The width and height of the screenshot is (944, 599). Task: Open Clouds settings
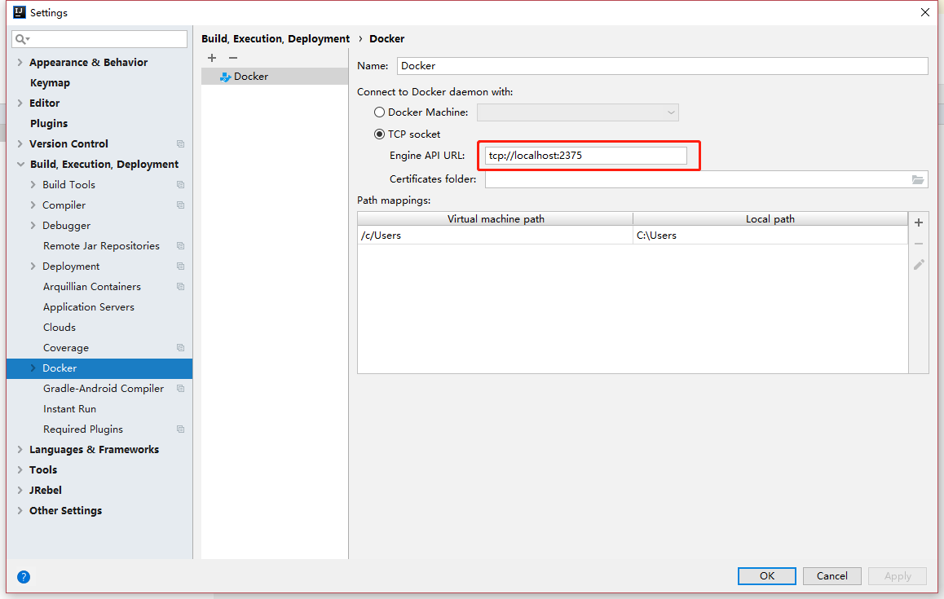pyautogui.click(x=59, y=328)
